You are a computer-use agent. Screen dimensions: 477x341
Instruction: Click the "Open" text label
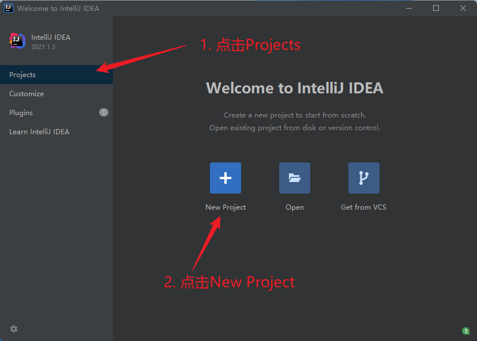(294, 207)
